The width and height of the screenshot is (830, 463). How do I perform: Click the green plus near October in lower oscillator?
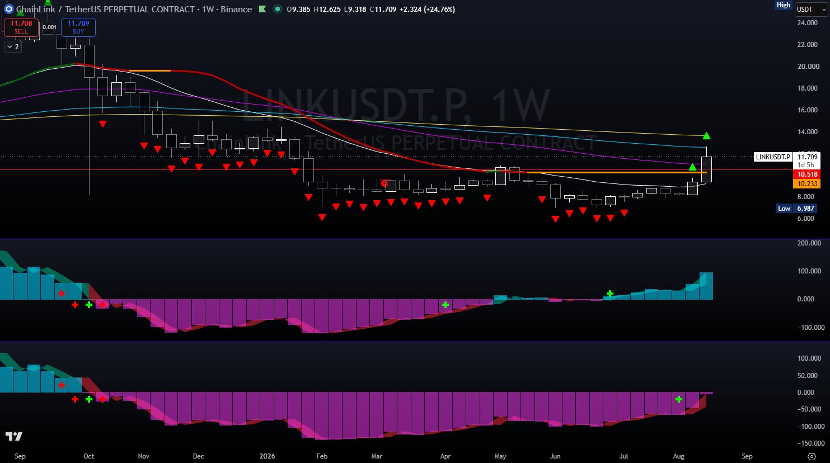89,399
